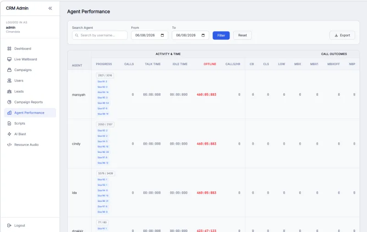Click the MBX1 column header
The image size is (367, 232).
click(314, 64)
